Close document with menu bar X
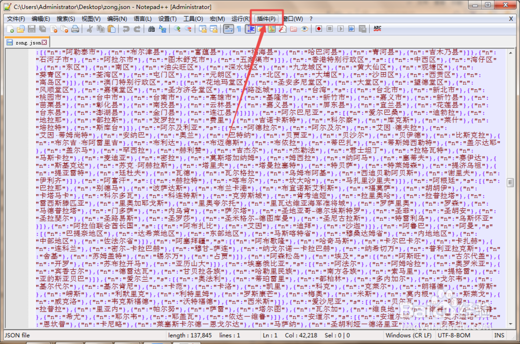 tap(511, 19)
